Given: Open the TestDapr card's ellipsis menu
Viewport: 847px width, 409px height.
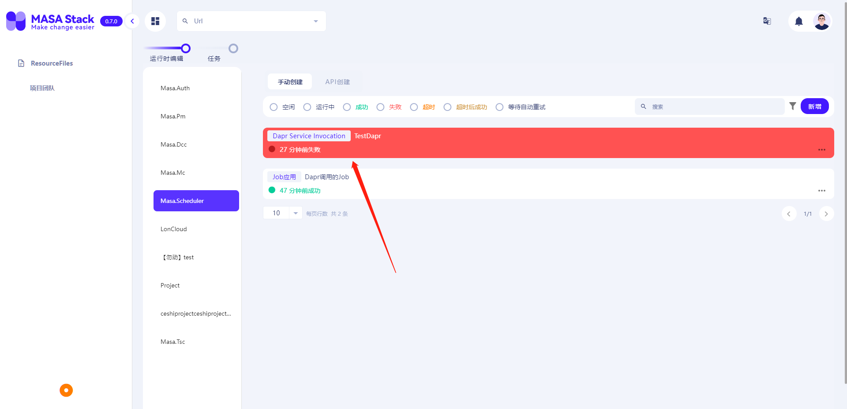Looking at the screenshot, I should point(821,150).
